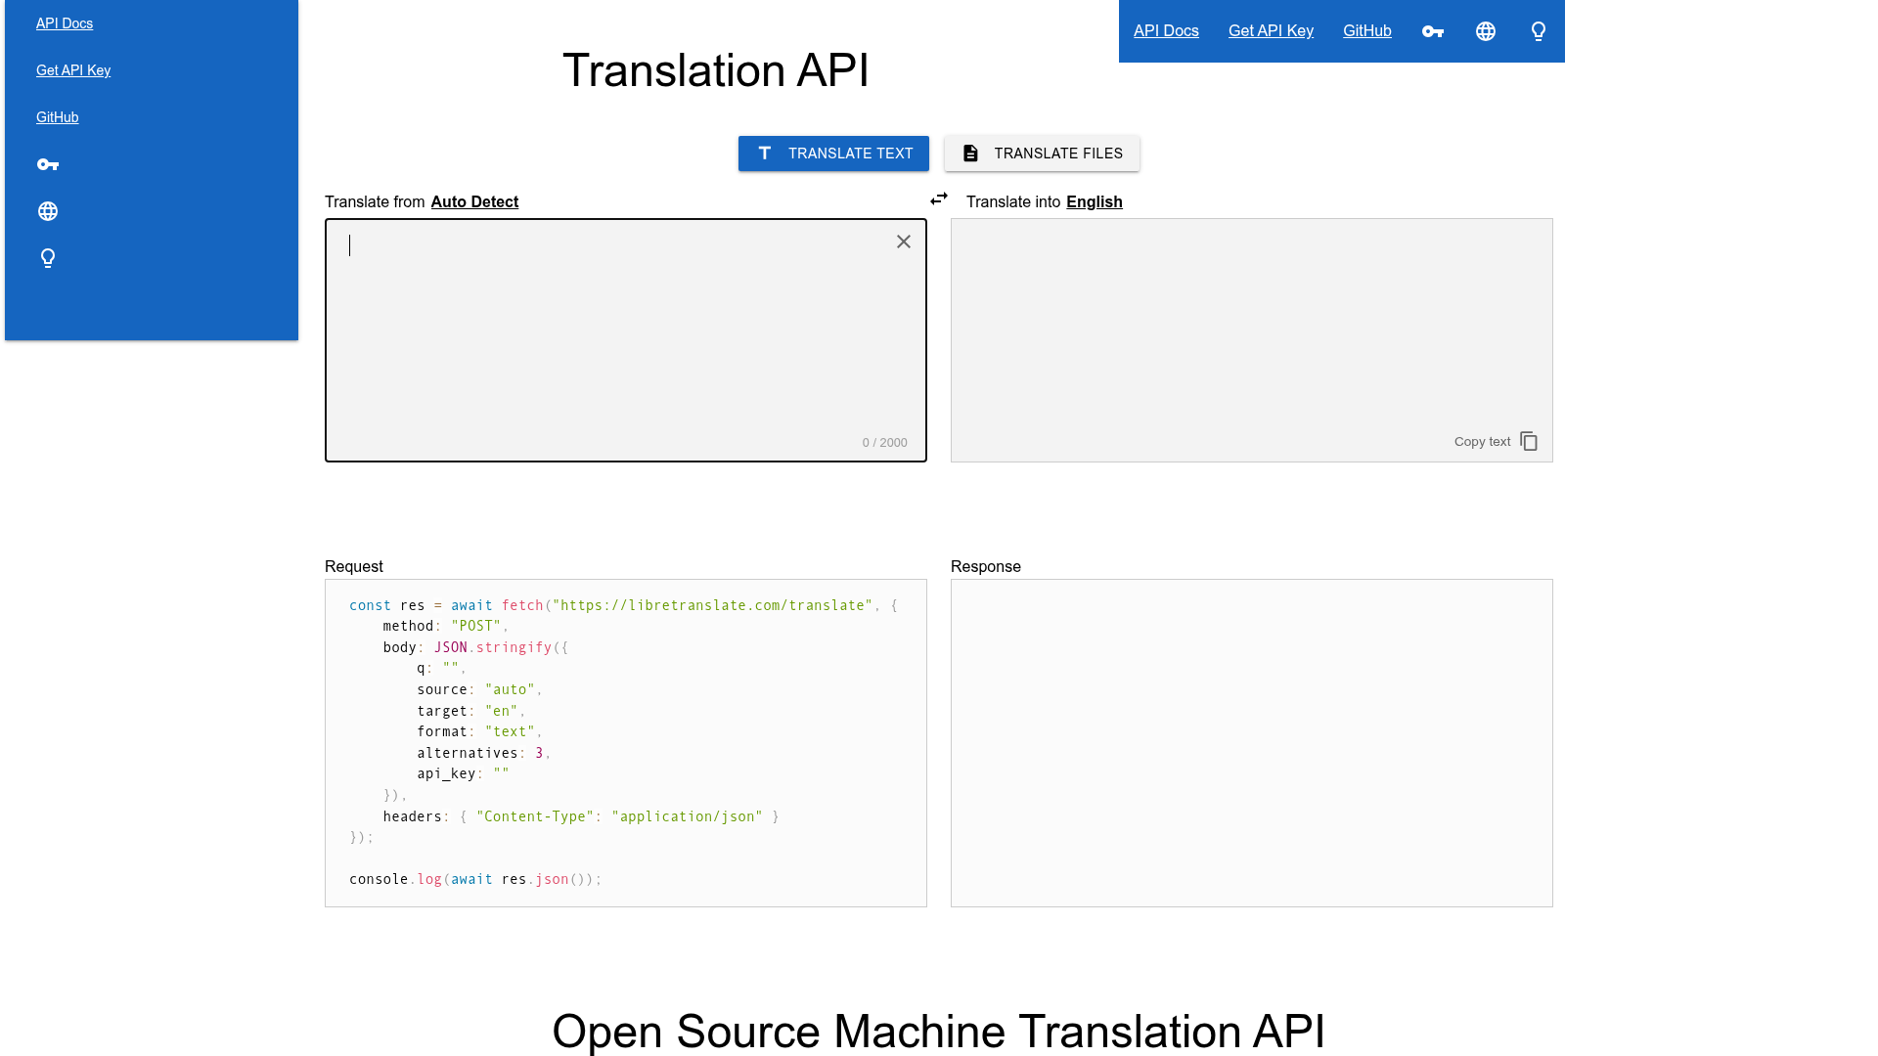Click the globe icon in top navigation bar
This screenshot has height=1056, width=1878.
(1486, 31)
